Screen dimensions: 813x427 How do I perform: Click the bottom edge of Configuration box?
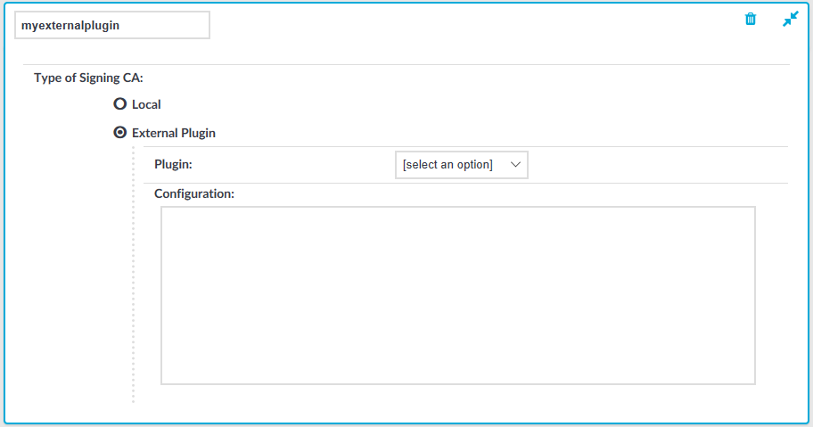pos(457,384)
